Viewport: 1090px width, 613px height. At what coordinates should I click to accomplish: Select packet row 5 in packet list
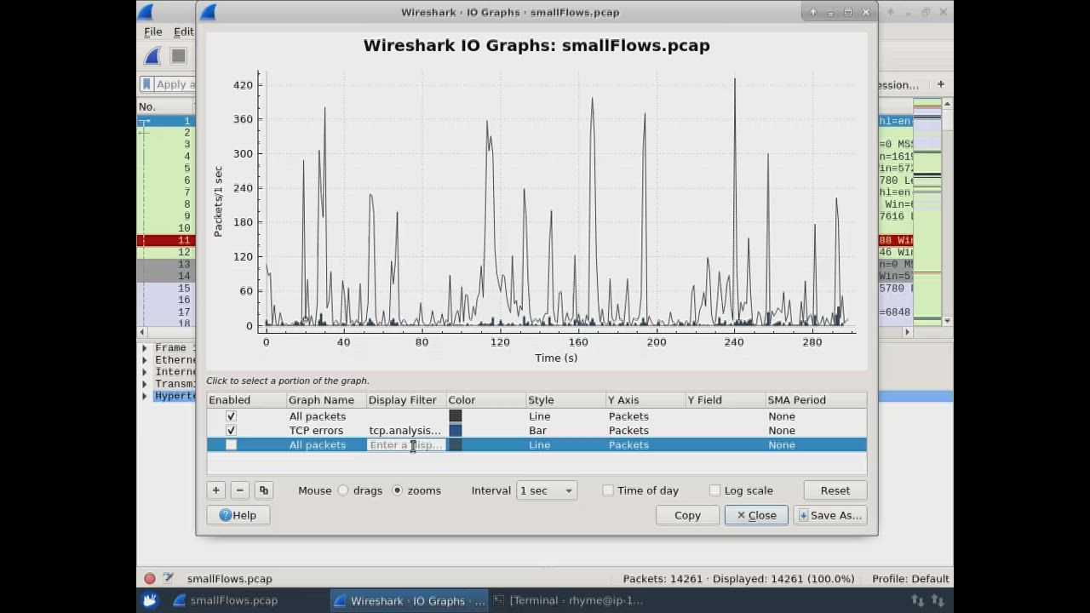pos(166,169)
